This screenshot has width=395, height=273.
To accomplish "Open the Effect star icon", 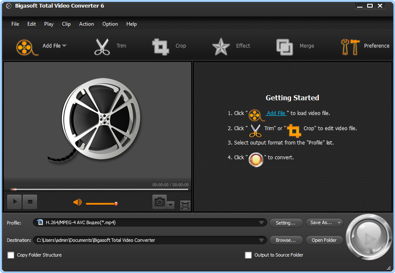I will tap(221, 47).
